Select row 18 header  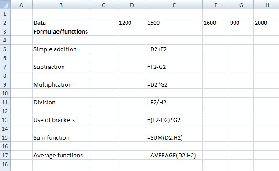tap(5, 164)
